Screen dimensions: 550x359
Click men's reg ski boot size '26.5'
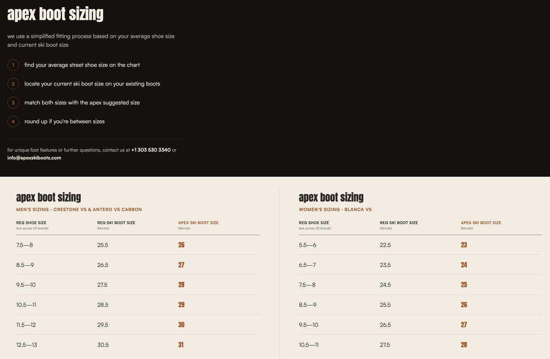click(x=103, y=265)
